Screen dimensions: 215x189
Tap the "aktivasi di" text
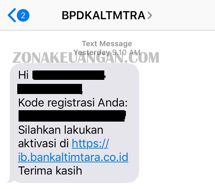[43, 143]
